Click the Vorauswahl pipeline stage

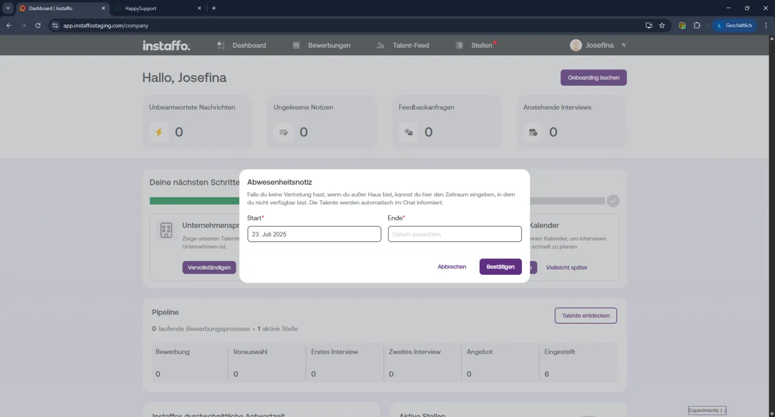[268, 363]
